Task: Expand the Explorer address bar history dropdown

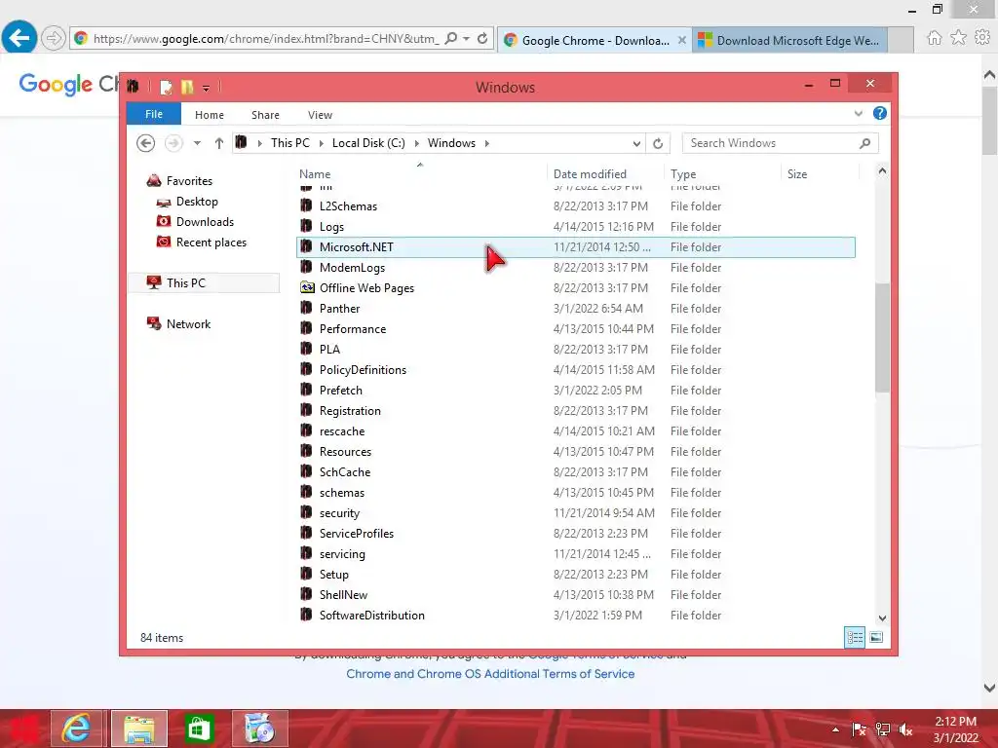Action: click(x=636, y=143)
